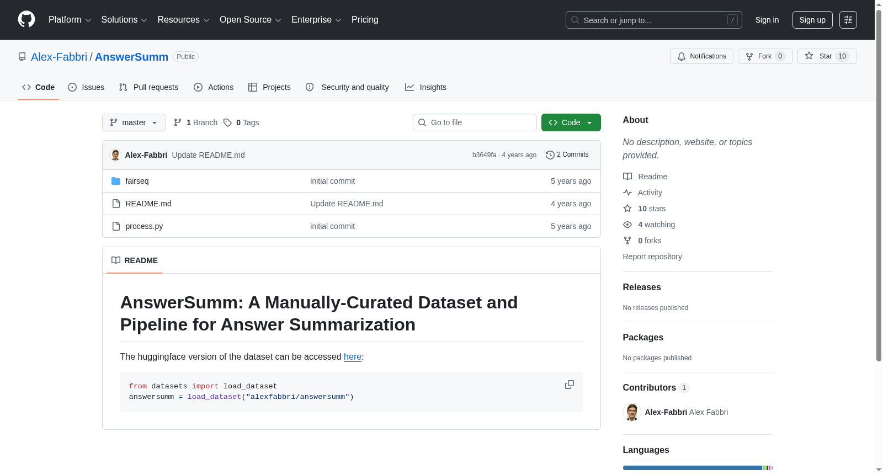This screenshot has width=883, height=475.
Task: View the 0 Tags list
Action: tap(242, 122)
